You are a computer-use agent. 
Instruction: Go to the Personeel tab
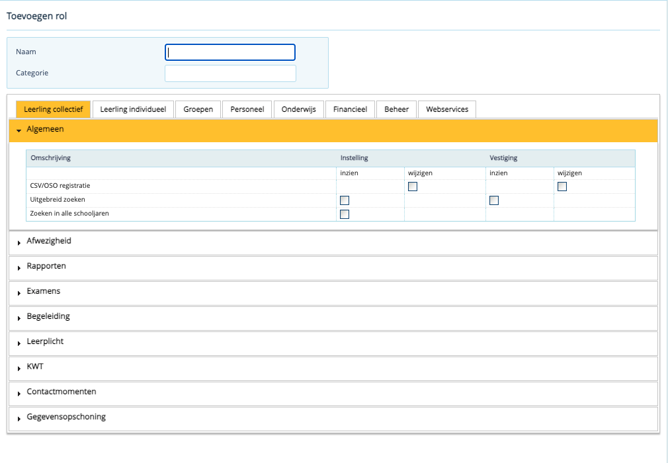pos(247,110)
